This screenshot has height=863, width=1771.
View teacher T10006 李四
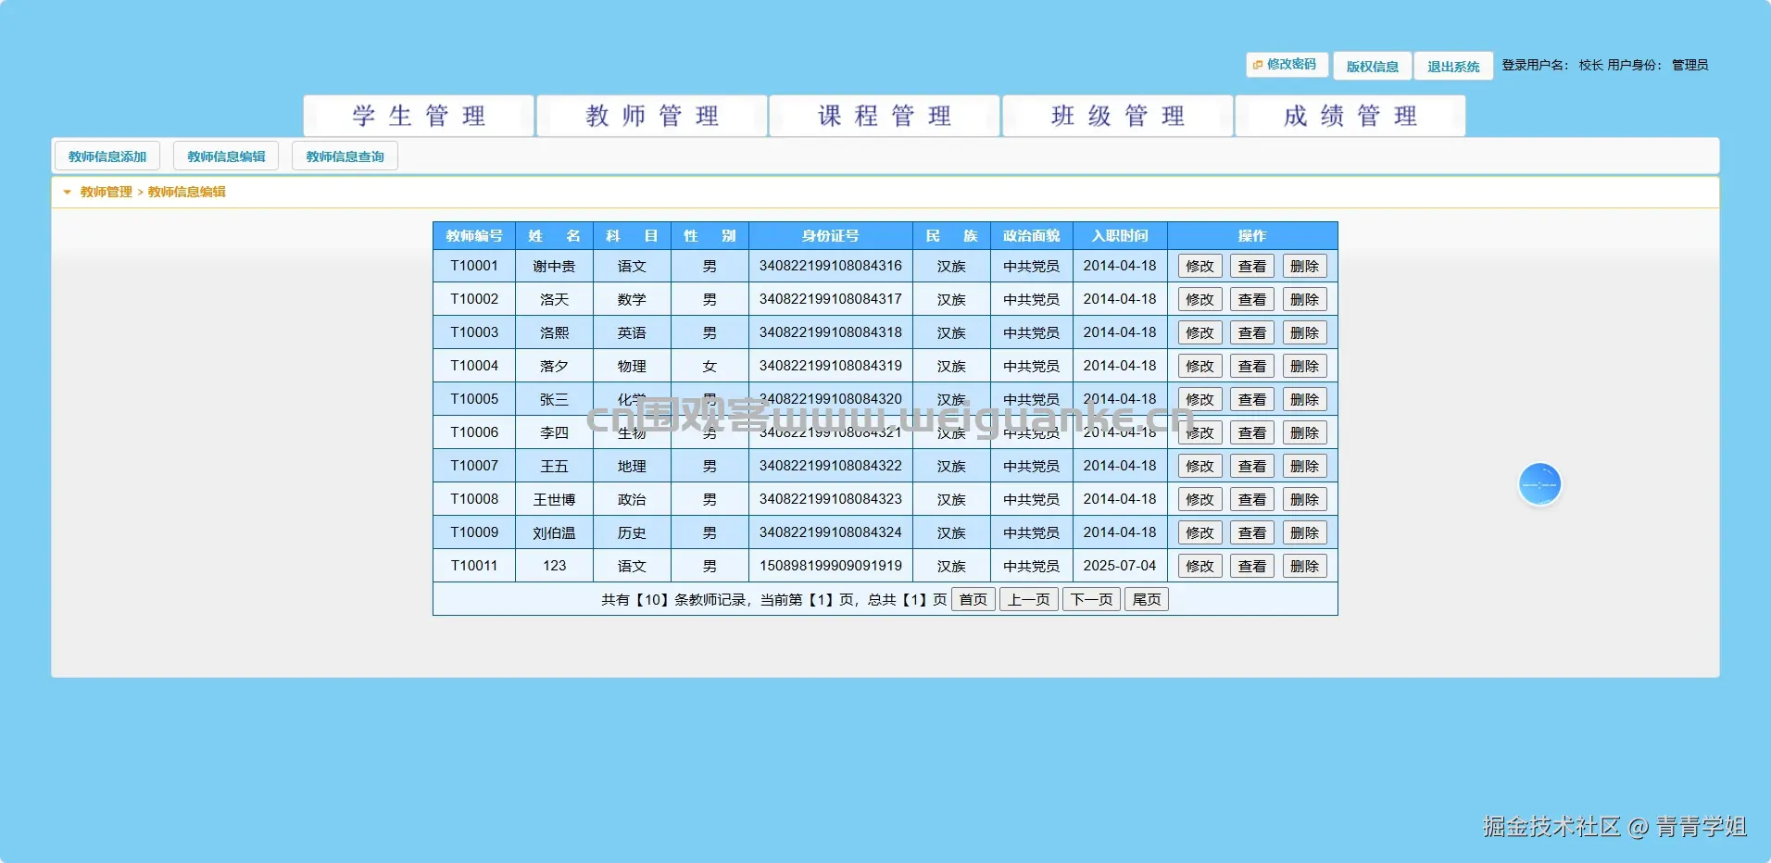pos(1252,433)
